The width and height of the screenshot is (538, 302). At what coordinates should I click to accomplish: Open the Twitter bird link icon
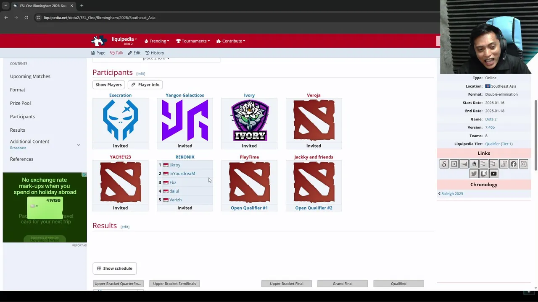click(474, 174)
